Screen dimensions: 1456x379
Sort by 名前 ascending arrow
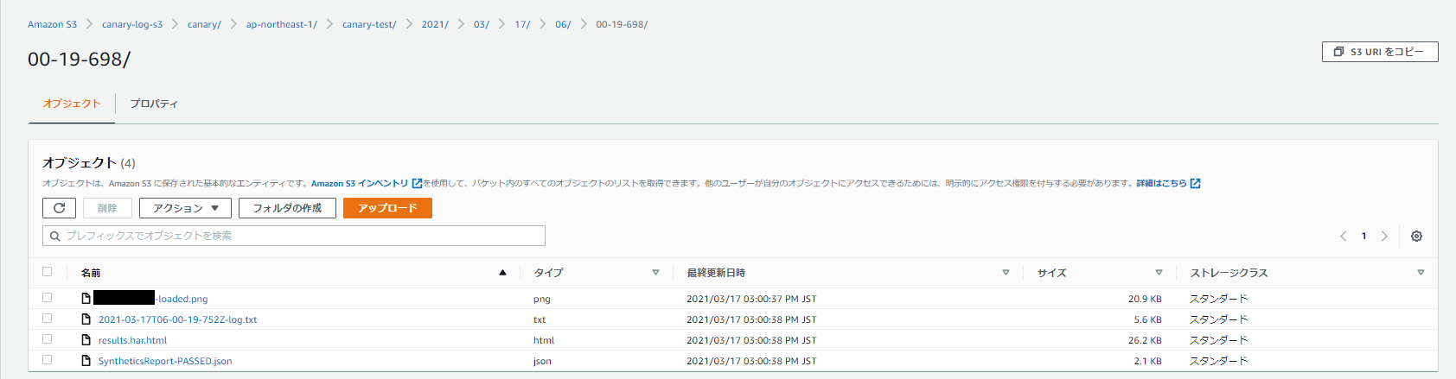(502, 273)
